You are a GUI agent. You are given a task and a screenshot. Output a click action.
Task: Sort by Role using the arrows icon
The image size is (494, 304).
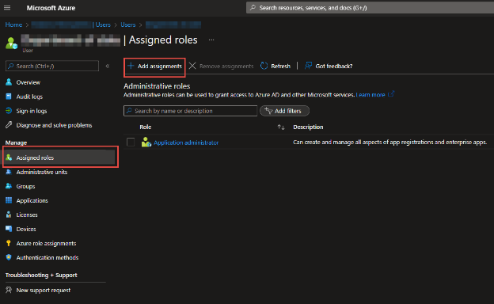click(281, 127)
